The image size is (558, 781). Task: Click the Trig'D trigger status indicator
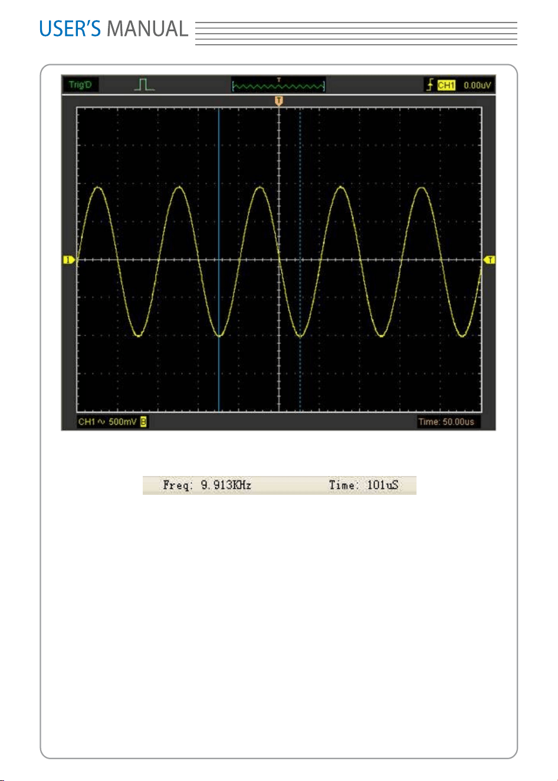[81, 85]
